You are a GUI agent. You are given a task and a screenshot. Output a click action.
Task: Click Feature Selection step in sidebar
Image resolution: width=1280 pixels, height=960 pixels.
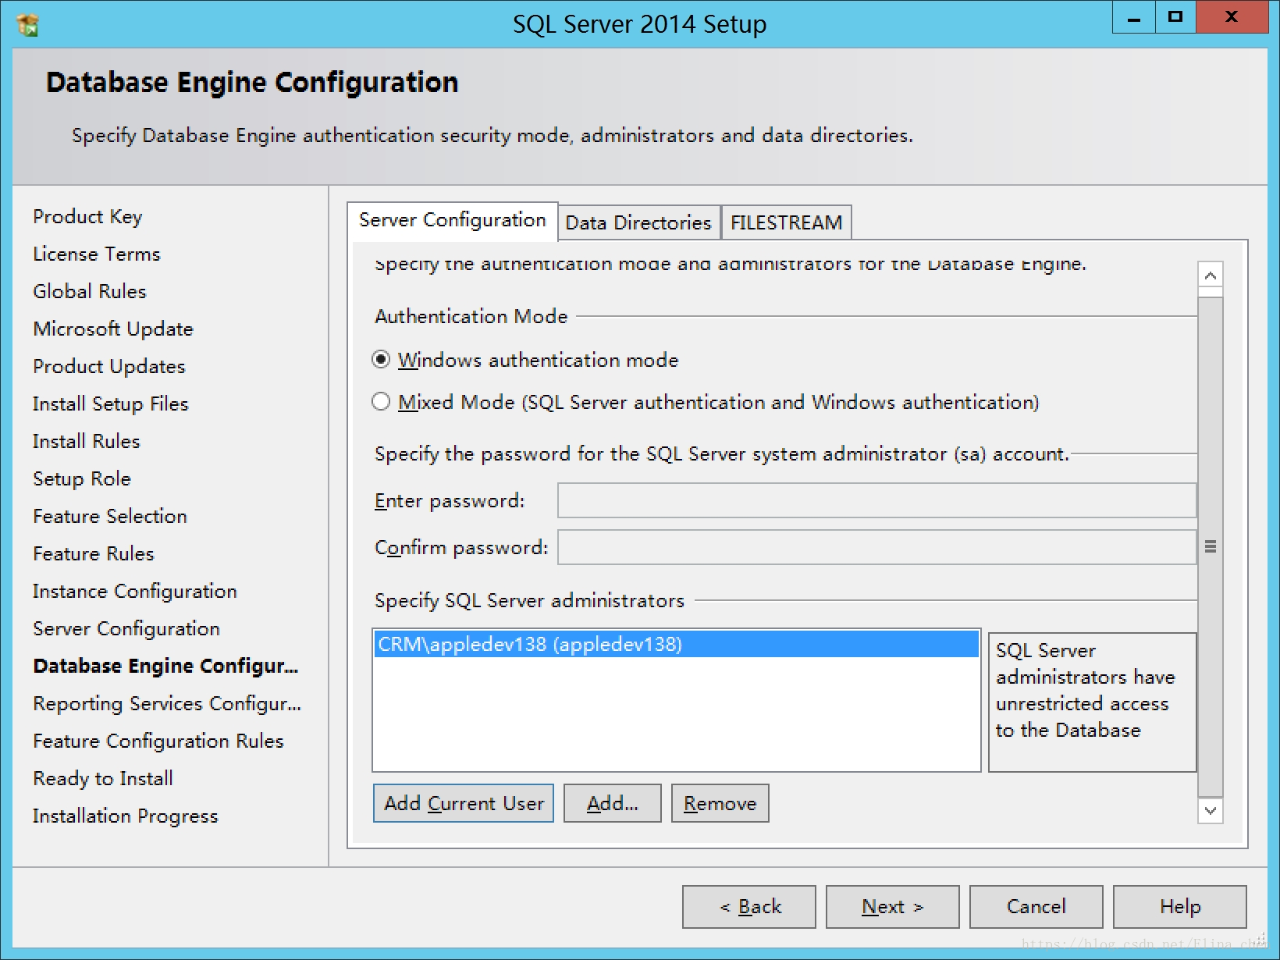point(110,517)
